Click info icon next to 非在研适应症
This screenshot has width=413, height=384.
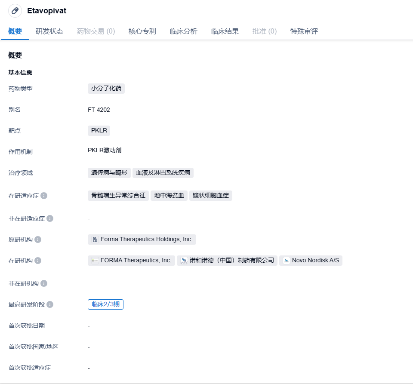(x=50, y=218)
